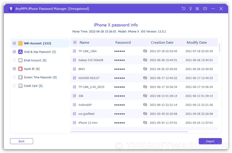Enable the Credit Card checkbox

tap(14, 86)
